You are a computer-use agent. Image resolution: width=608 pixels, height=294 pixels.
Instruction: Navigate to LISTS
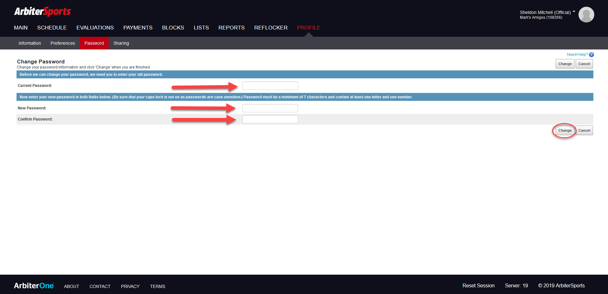tap(201, 28)
